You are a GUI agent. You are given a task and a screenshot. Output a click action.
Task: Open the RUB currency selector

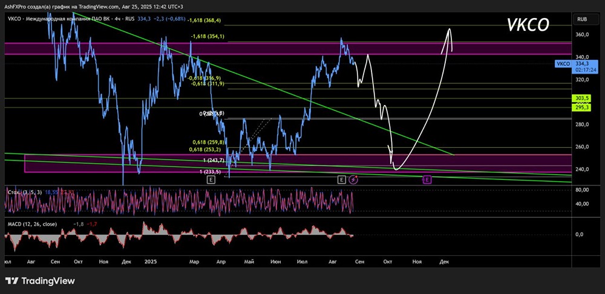[x=582, y=19]
